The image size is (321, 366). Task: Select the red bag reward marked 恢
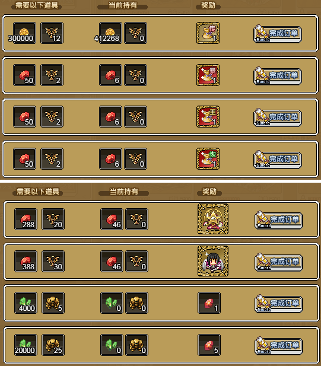pyautogui.click(x=208, y=158)
